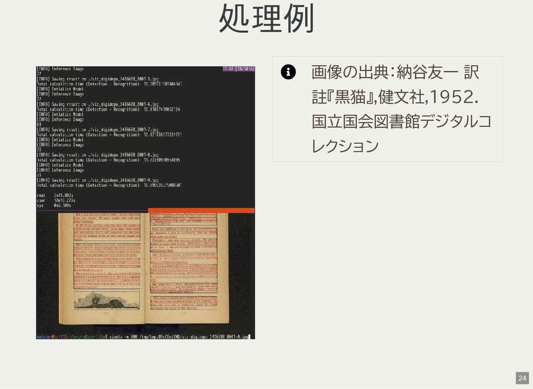Click the slide title 処理例
The image size is (533, 389).
point(266,18)
